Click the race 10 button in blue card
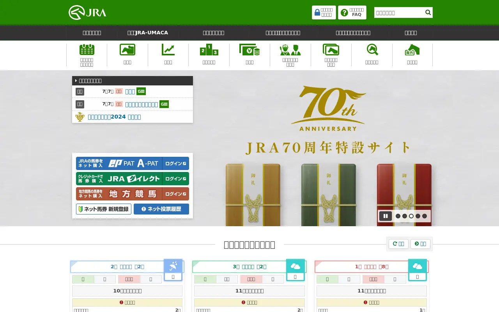 (127, 291)
